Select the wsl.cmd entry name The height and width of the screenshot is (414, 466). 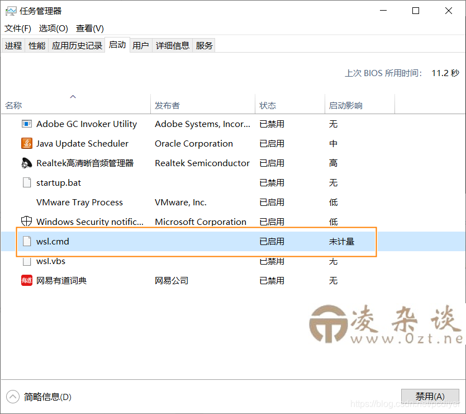pos(53,241)
